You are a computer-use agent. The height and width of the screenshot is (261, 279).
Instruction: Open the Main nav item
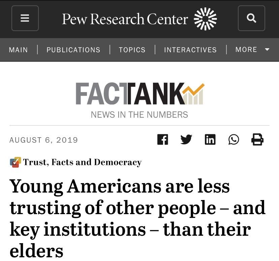(18, 50)
